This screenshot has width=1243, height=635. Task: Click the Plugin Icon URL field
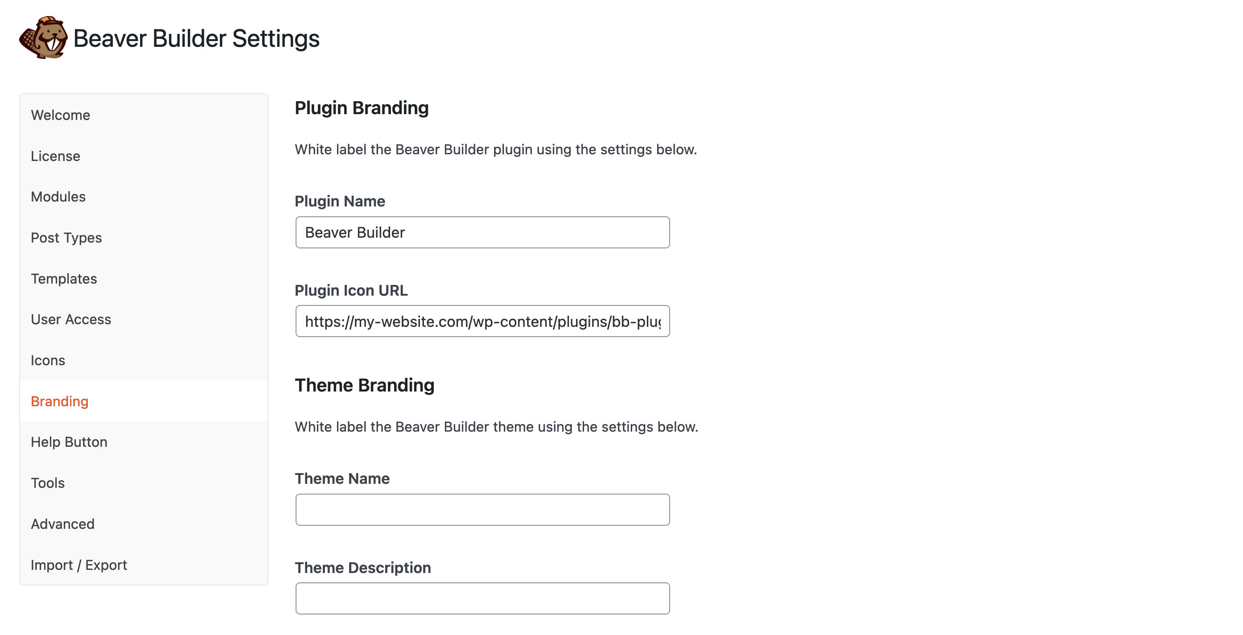(x=483, y=321)
